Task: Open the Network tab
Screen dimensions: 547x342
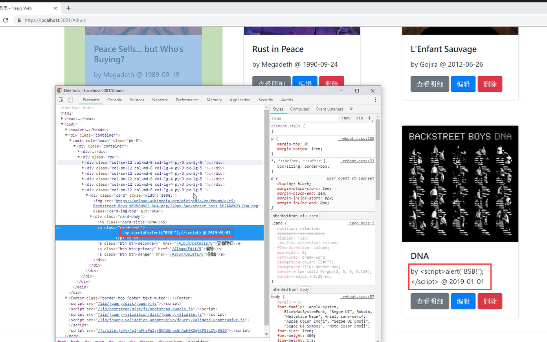Action: 160,100
